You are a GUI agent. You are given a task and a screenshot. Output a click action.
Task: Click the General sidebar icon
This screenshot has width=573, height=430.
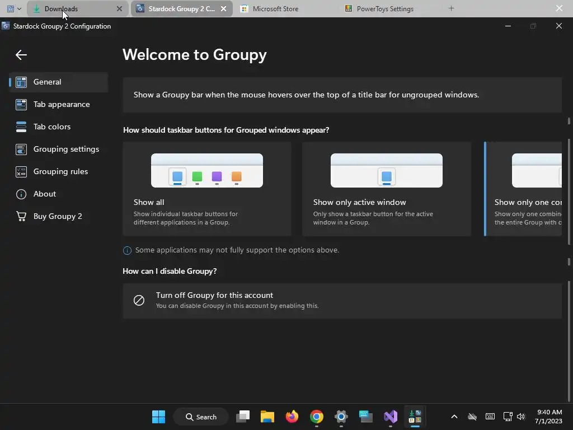pos(21,82)
